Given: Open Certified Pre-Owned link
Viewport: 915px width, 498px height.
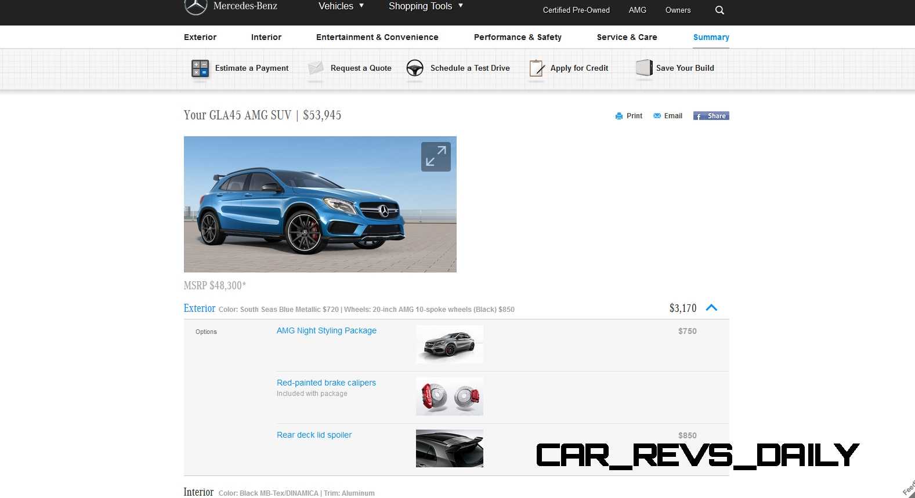Looking at the screenshot, I should click(576, 10).
